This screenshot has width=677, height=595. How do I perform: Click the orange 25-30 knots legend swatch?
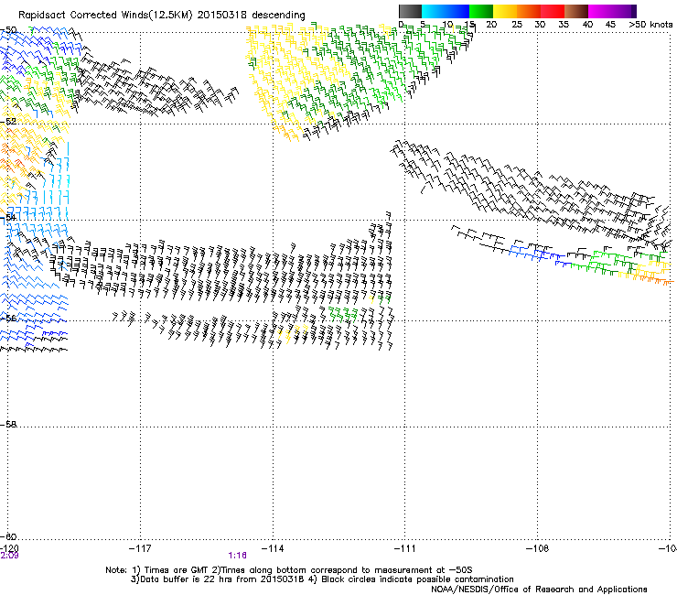click(x=529, y=11)
